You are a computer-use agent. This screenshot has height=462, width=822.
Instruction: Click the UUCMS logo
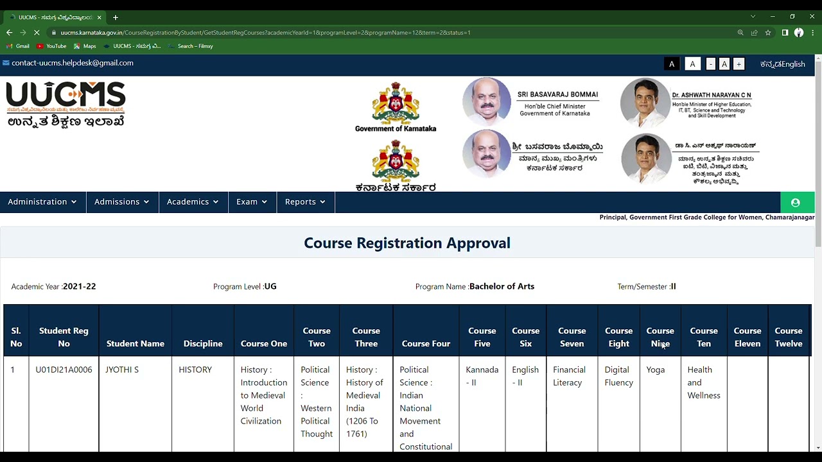[x=66, y=104]
